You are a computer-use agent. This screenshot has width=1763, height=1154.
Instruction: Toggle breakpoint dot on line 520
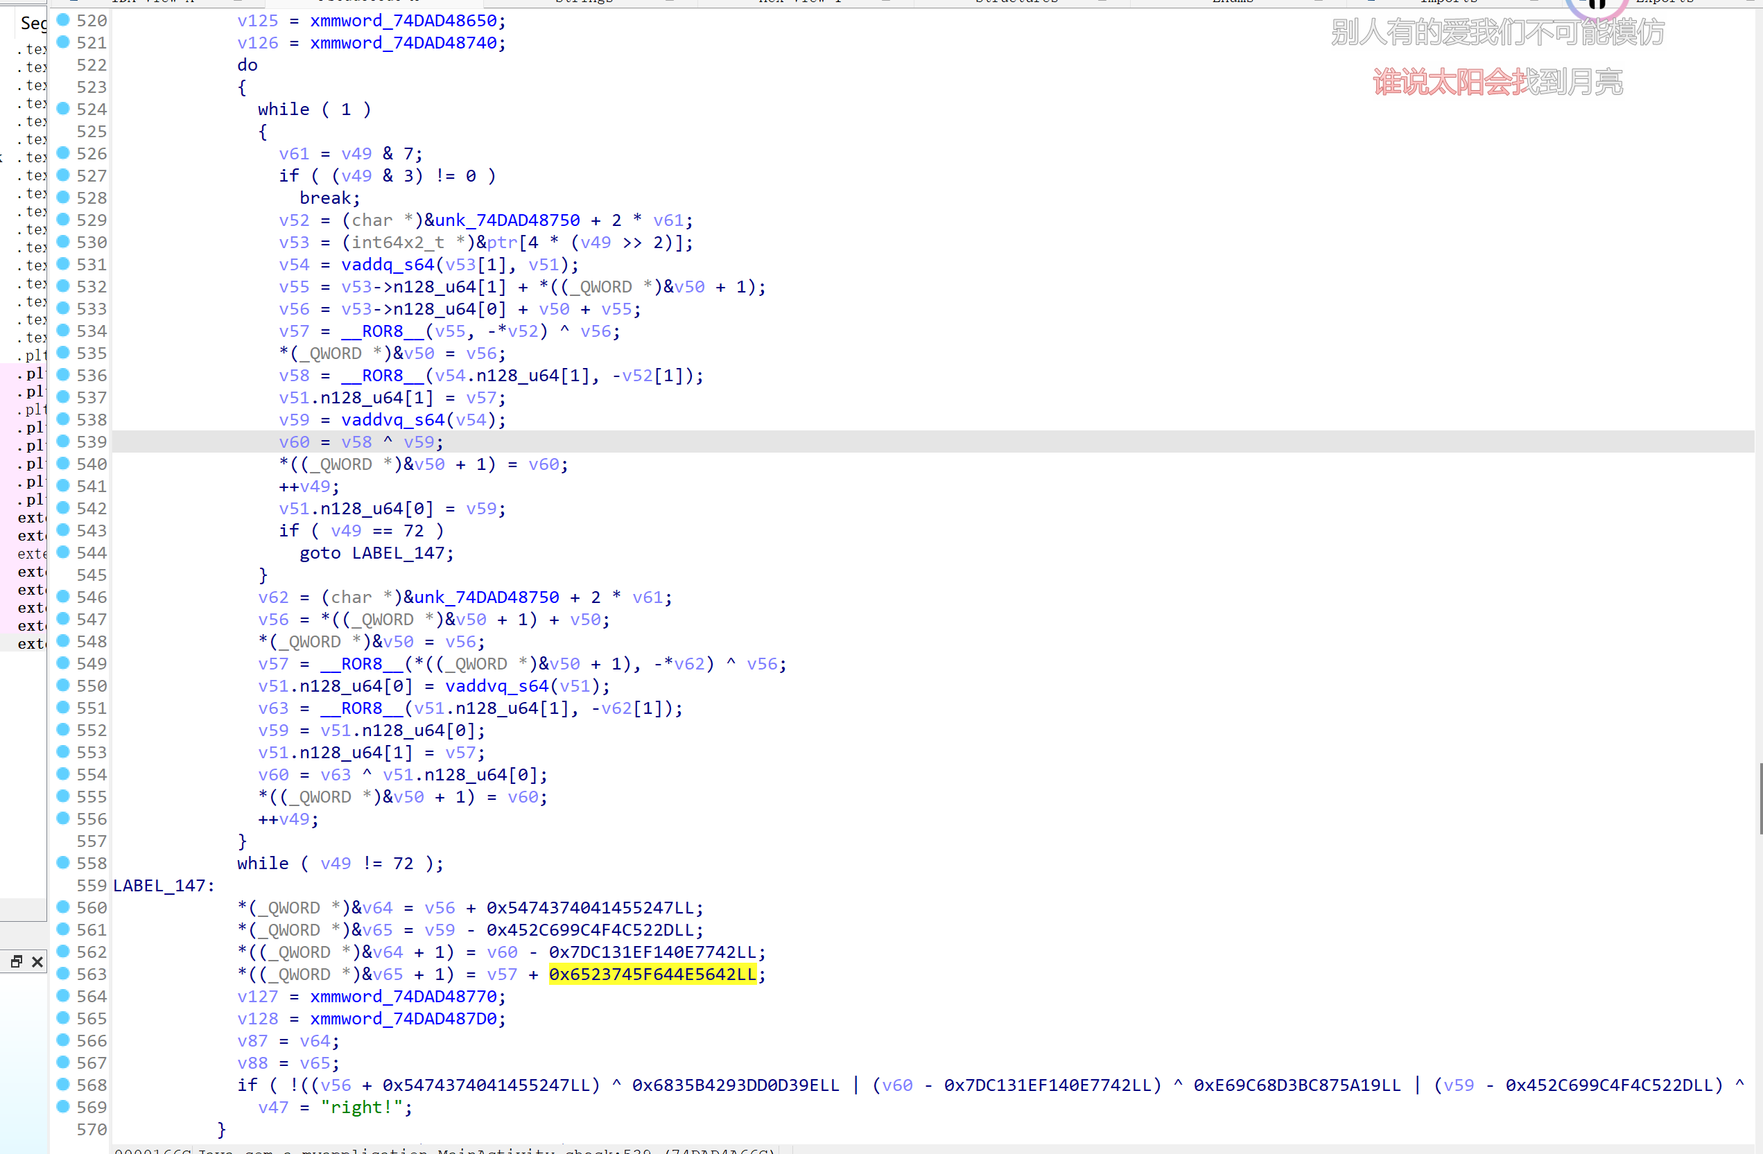(x=64, y=20)
